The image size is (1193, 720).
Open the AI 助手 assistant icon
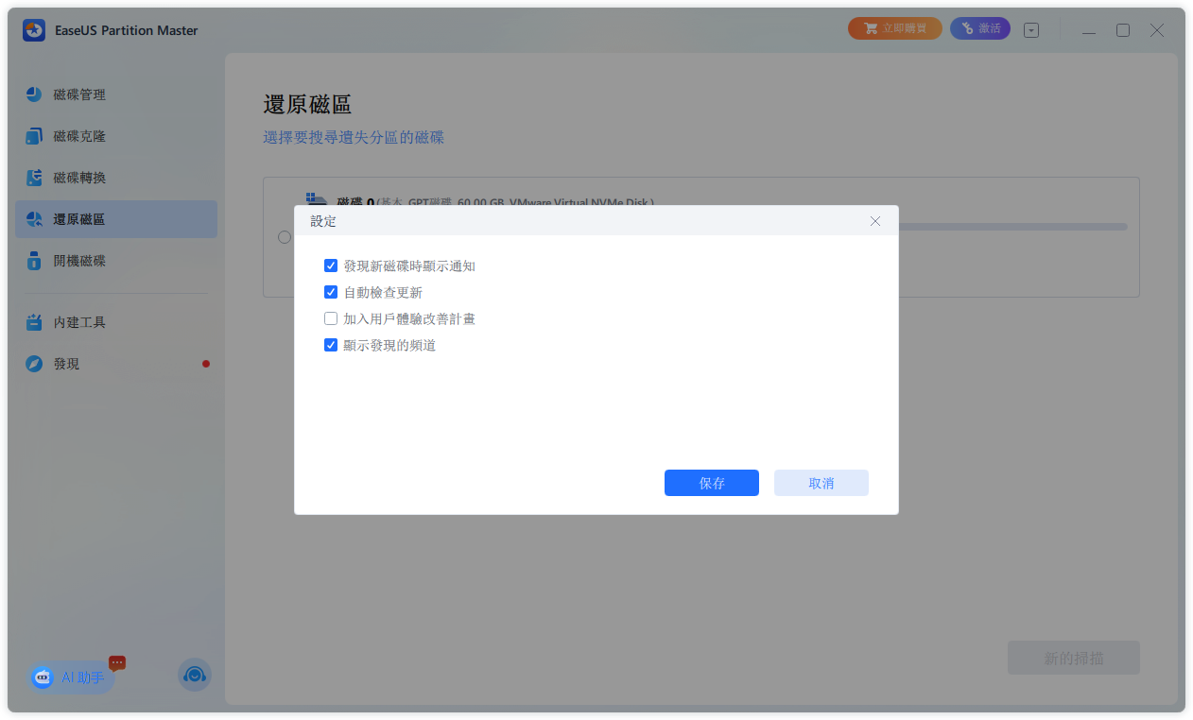43,677
